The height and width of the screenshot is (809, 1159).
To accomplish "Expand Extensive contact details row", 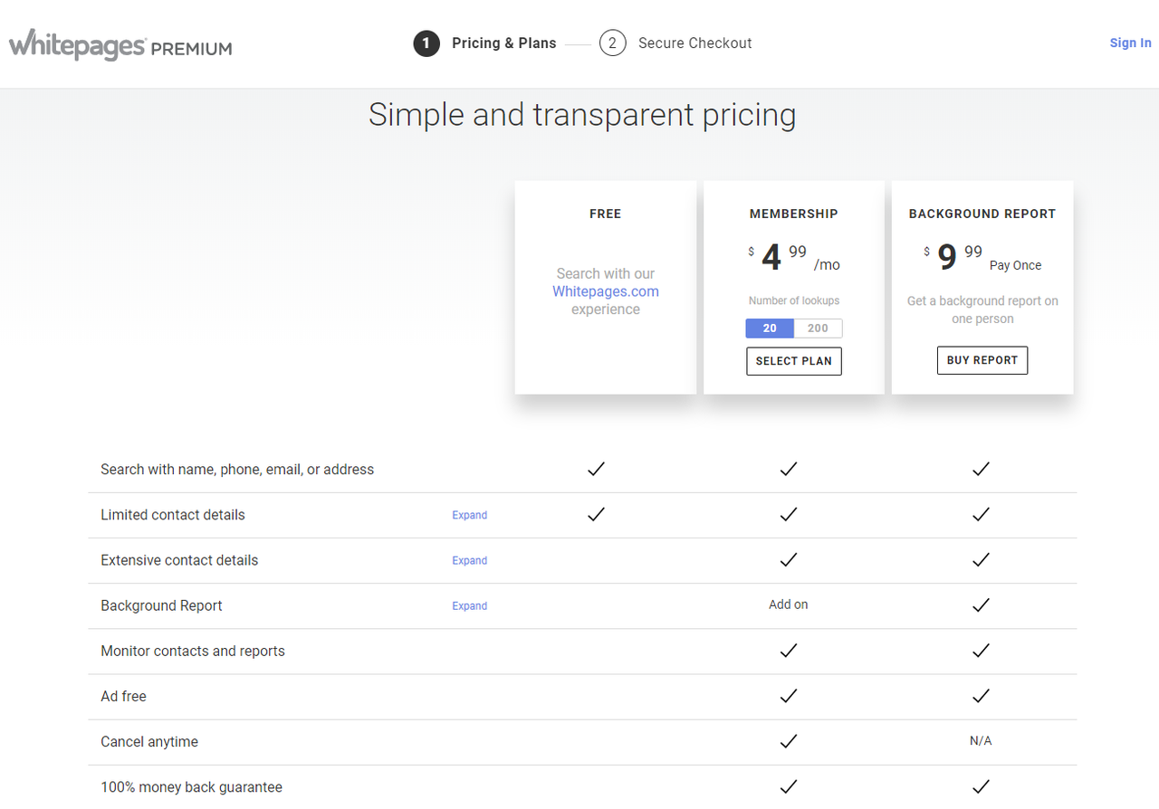I will click(x=470, y=560).
